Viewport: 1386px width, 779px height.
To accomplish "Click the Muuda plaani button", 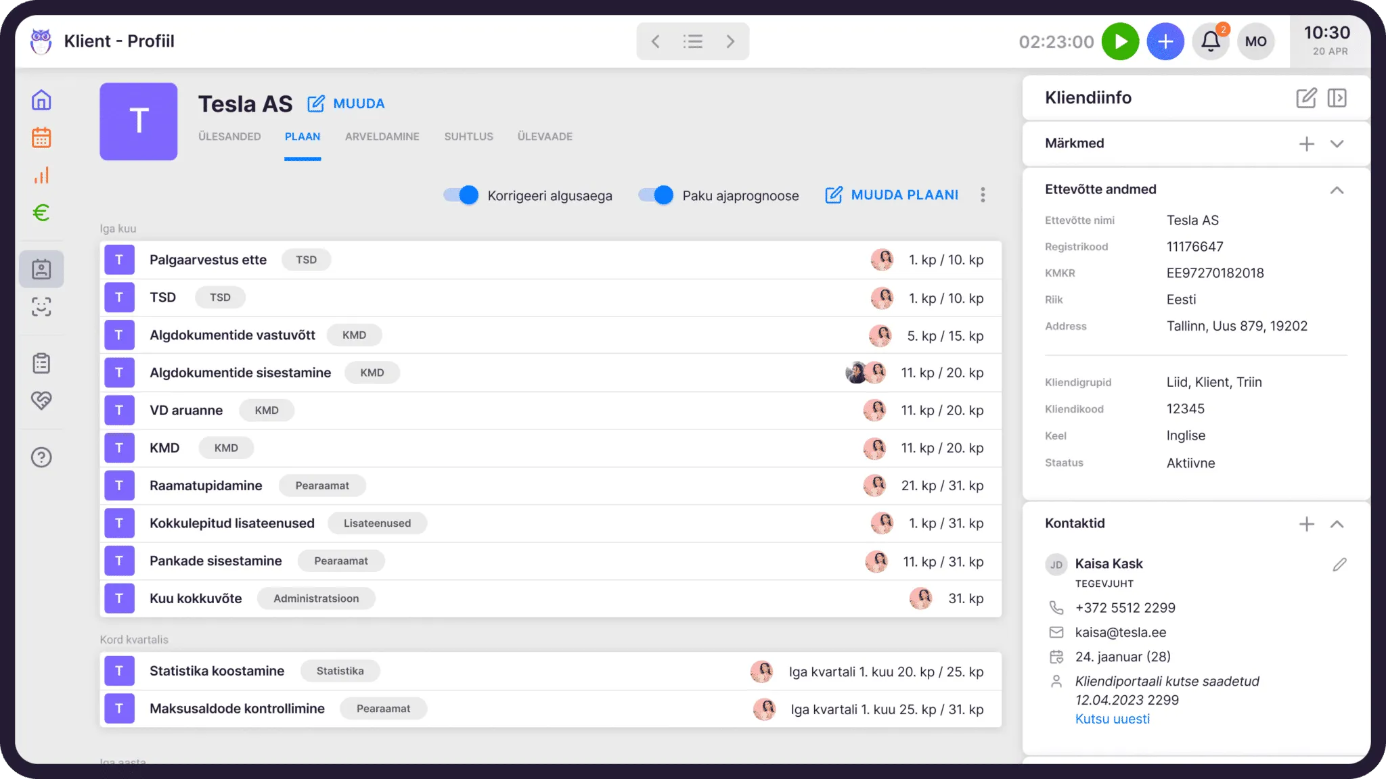I will pos(892,195).
